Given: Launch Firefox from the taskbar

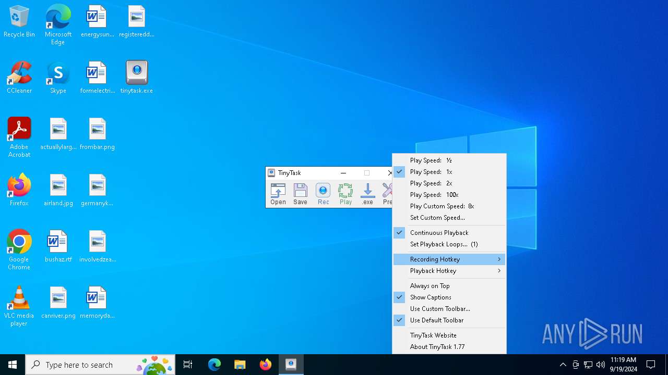Looking at the screenshot, I should (x=265, y=365).
